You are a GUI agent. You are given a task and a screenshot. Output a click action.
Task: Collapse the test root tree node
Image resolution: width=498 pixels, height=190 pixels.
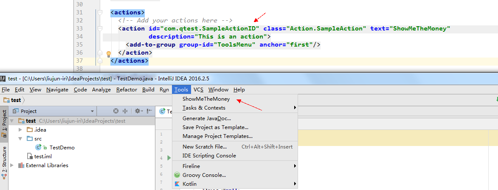pyautogui.click(x=12, y=121)
